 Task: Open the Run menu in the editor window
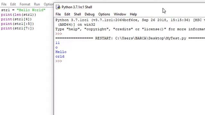(x=37, y=4)
